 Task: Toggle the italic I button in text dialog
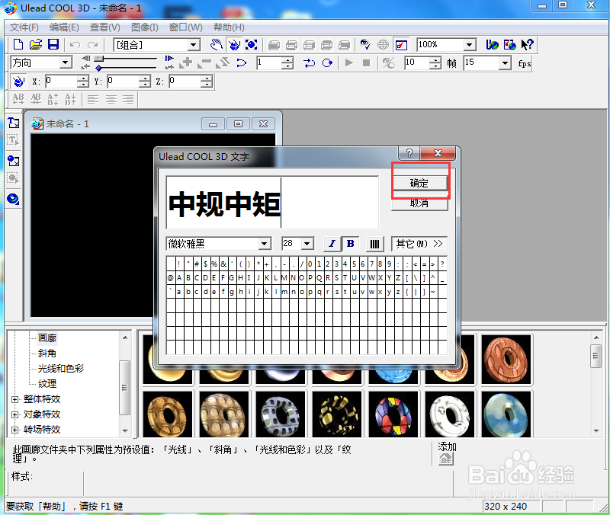[x=332, y=244]
